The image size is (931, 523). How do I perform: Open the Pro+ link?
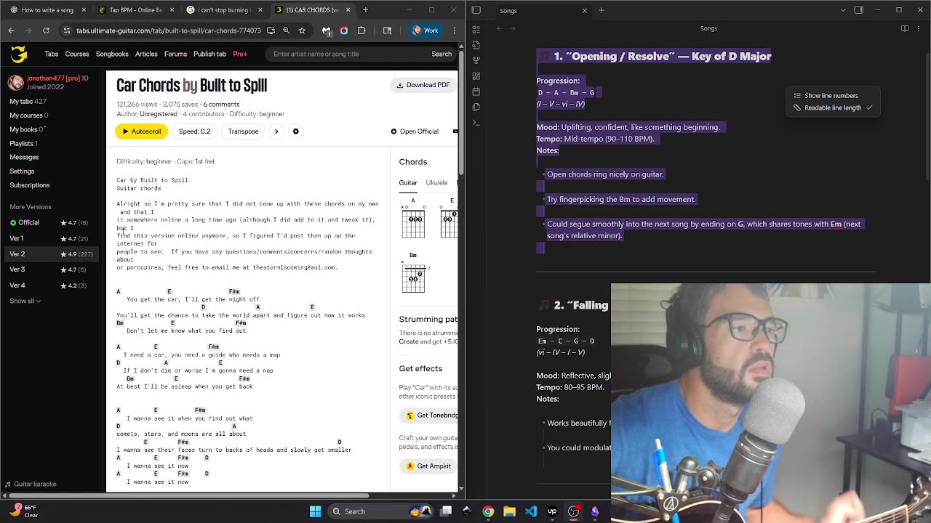click(240, 54)
